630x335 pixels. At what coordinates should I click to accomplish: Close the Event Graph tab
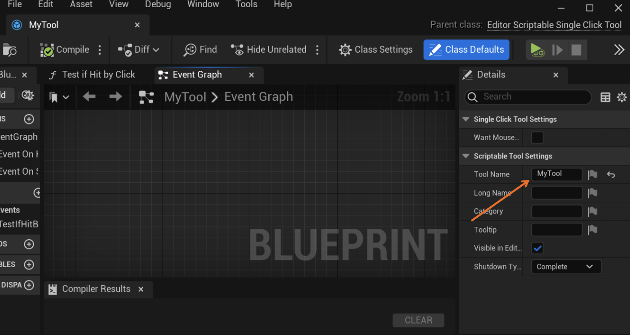click(x=252, y=75)
